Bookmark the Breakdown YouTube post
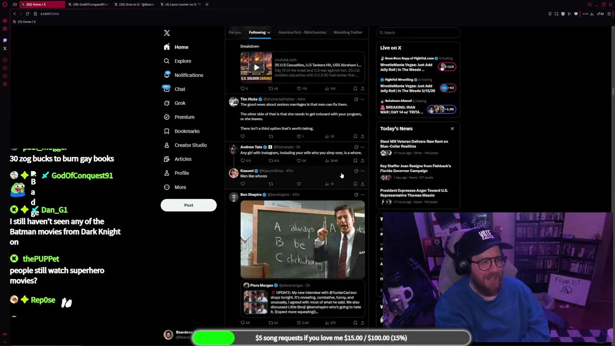 pos(355,88)
